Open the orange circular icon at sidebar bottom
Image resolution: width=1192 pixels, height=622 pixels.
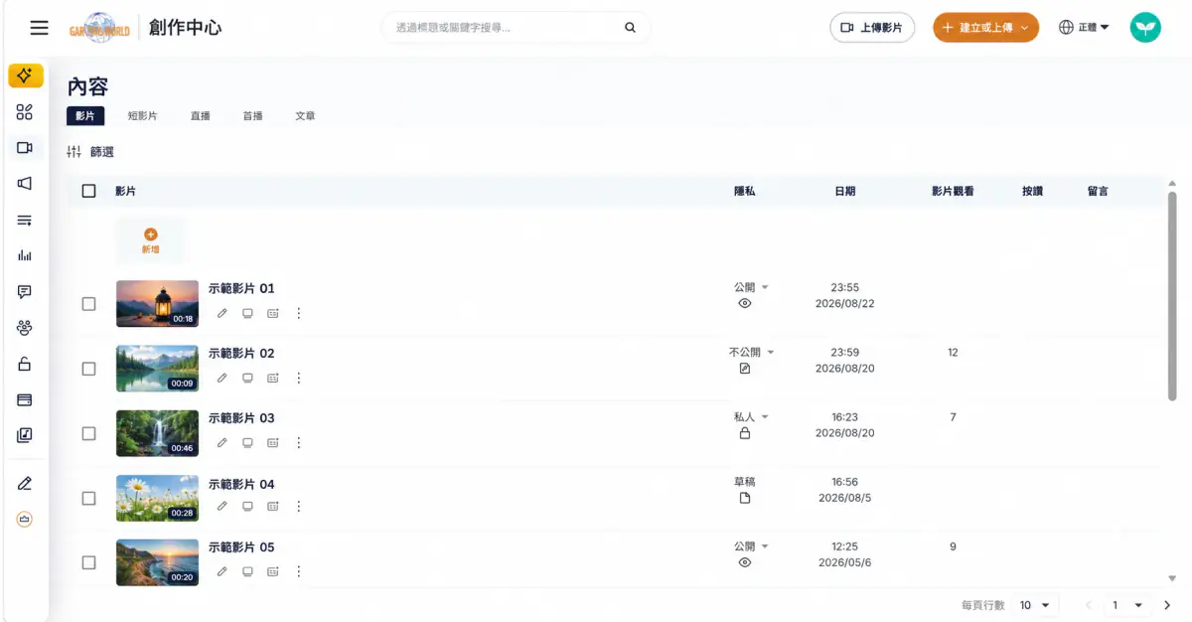point(25,519)
